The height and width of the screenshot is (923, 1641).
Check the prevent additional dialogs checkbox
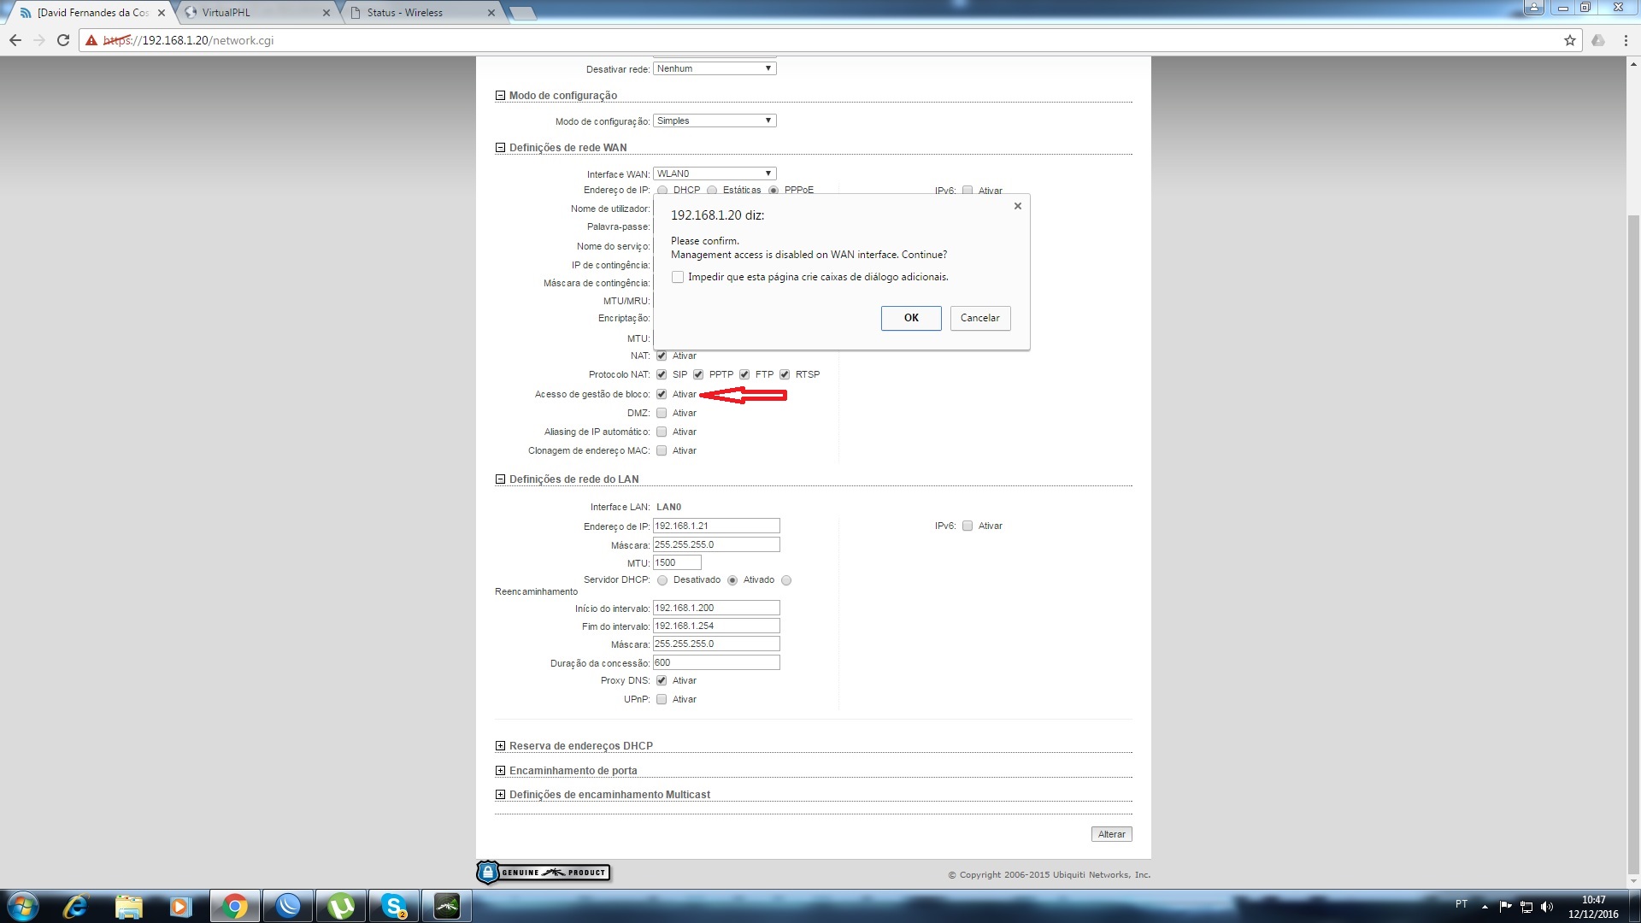pyautogui.click(x=678, y=277)
